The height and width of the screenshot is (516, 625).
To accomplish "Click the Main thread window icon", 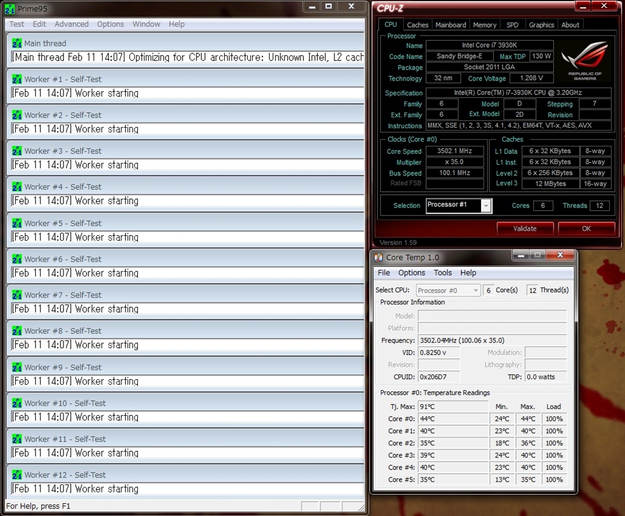I will click(x=16, y=43).
